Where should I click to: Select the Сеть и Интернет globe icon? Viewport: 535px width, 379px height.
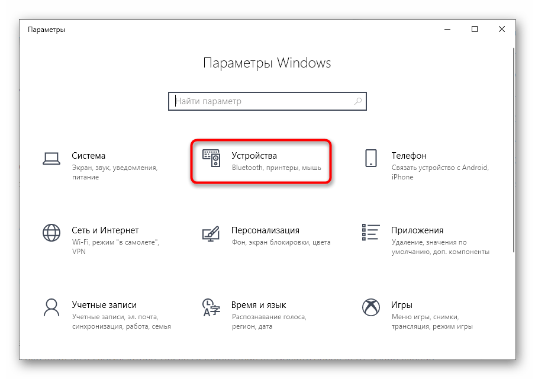pyautogui.click(x=51, y=233)
